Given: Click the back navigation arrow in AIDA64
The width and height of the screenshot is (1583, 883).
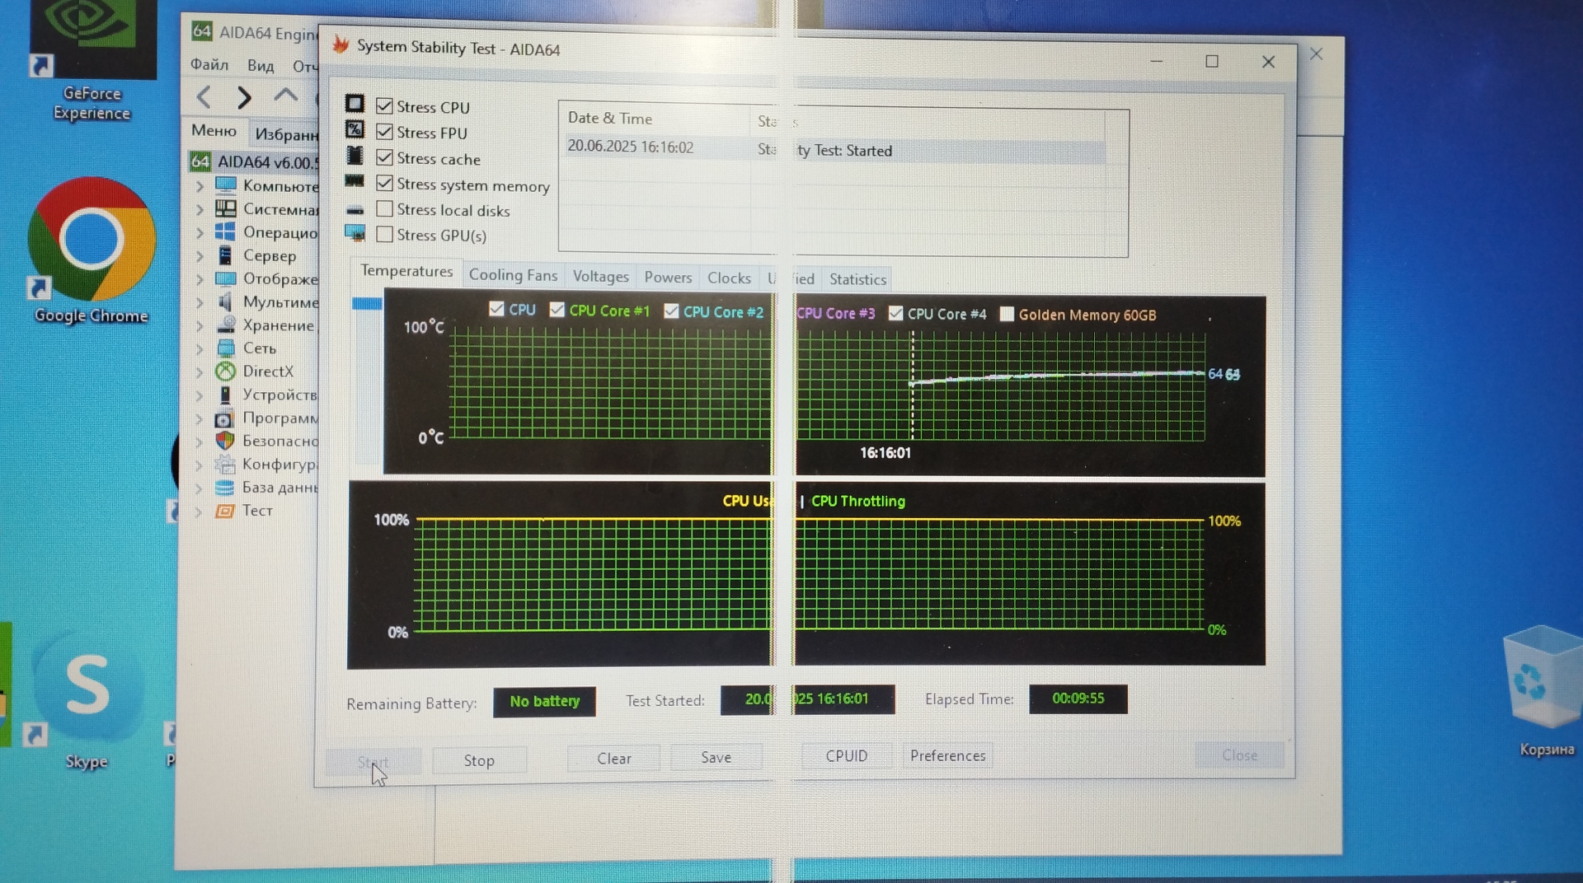Looking at the screenshot, I should (x=204, y=97).
